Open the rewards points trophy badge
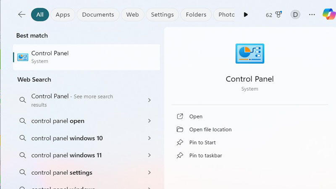336x189 pixels. [x=274, y=15]
